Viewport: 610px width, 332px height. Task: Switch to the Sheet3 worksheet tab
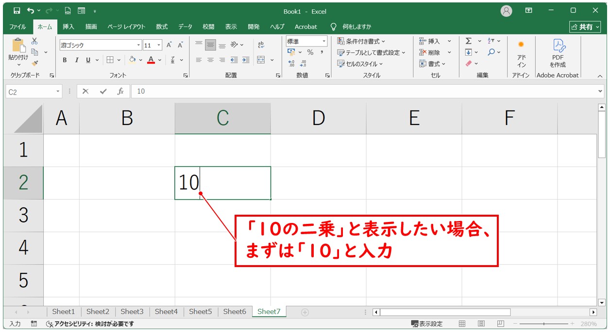click(132, 312)
